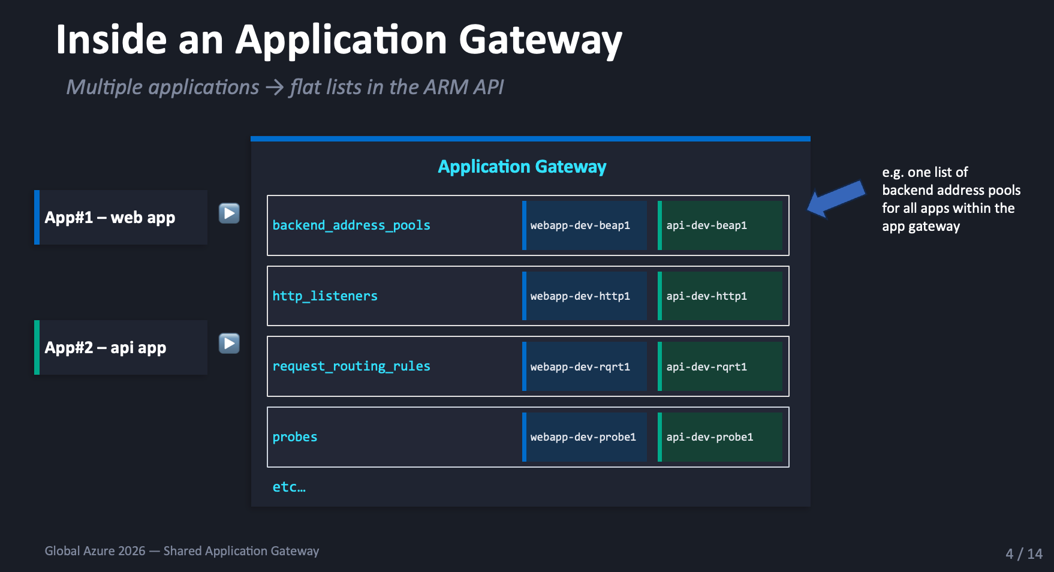Pick the api-dev-probe1 block
The width and height of the screenshot is (1054, 572).
(x=720, y=437)
